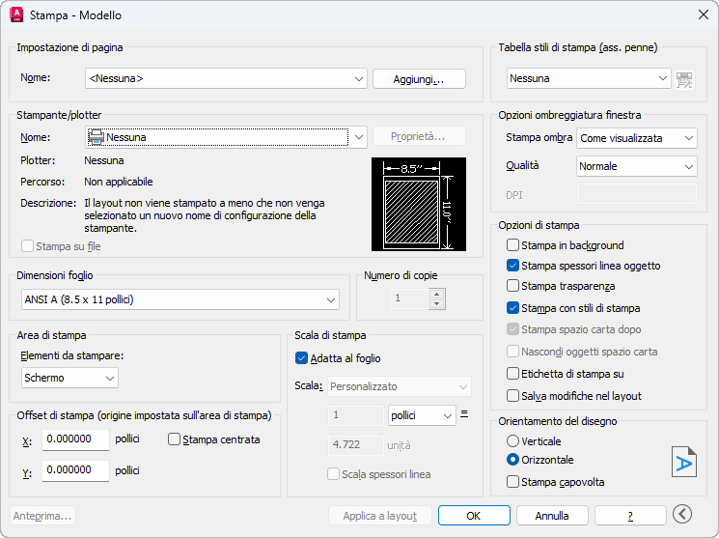Click the collapse dialog arrow icon
This screenshot has width=719, height=538.
coord(683,515)
